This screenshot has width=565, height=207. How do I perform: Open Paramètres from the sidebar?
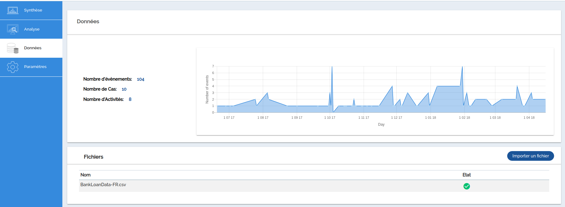35,67
